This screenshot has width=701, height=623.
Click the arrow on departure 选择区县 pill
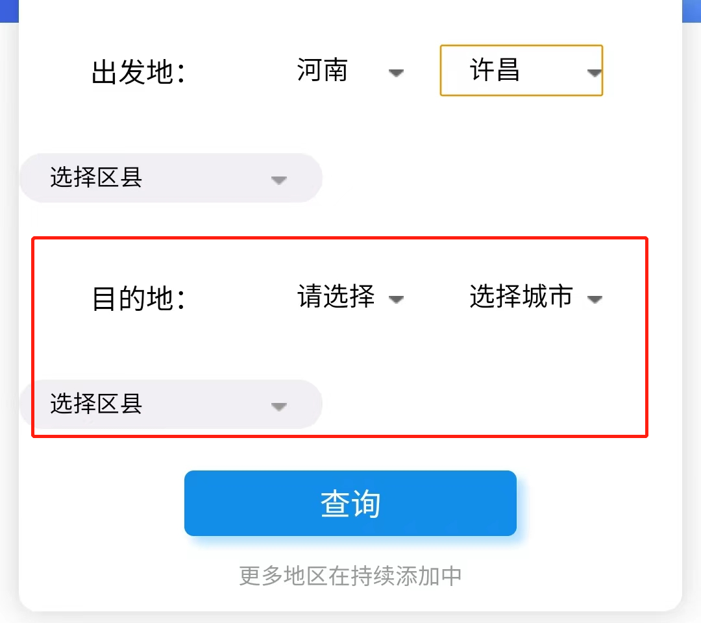[x=278, y=180]
